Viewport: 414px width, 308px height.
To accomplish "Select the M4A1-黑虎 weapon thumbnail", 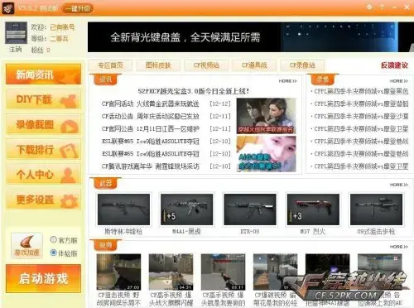I will (186, 209).
